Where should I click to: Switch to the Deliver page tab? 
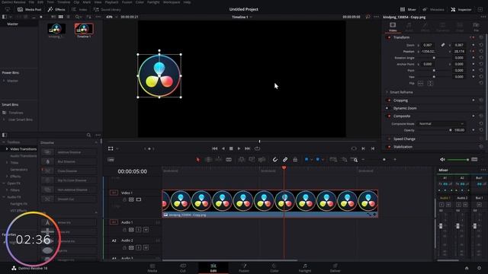[335, 268]
